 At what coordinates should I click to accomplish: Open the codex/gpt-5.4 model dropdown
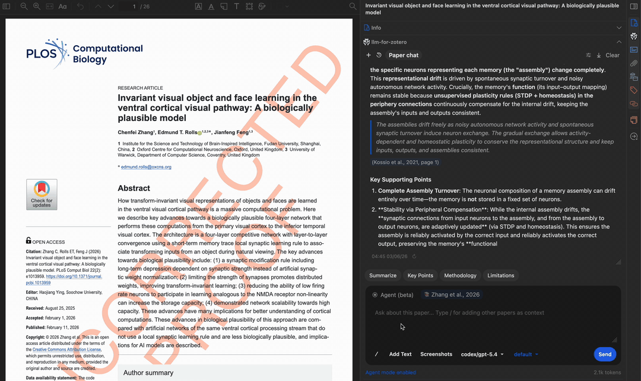coord(482,354)
